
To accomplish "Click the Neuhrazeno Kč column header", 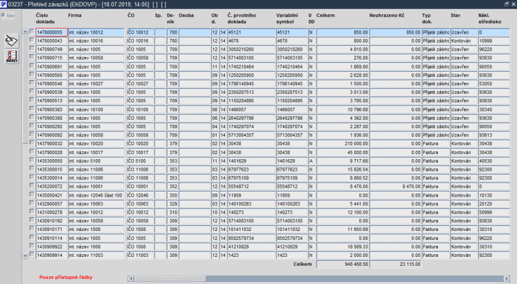I will (x=386, y=15).
